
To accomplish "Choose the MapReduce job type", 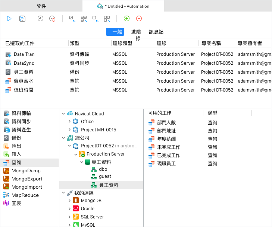I will (25, 195).
